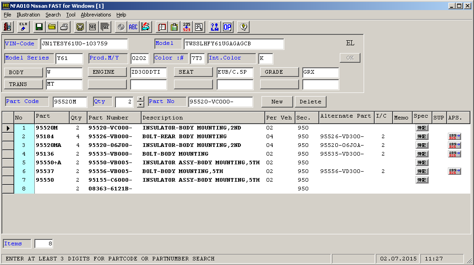Click the open book icon
The width and height of the screenshot is (474, 265).
pyautogui.click(x=162, y=27)
